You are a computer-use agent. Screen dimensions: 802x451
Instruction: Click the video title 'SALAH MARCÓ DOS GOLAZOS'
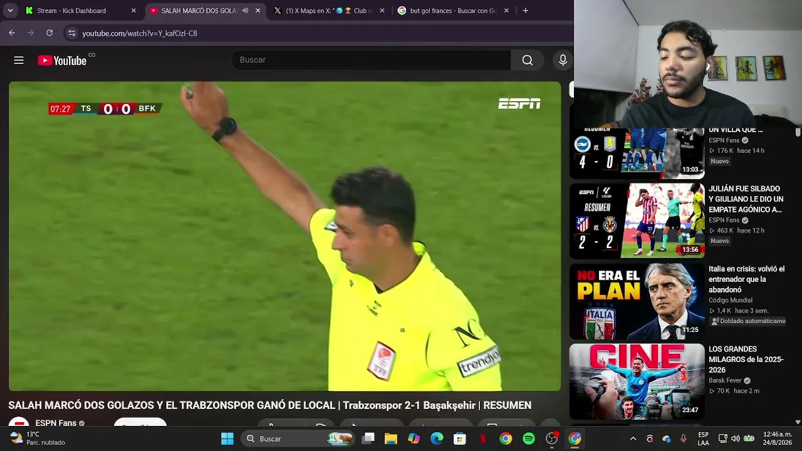pos(269,405)
